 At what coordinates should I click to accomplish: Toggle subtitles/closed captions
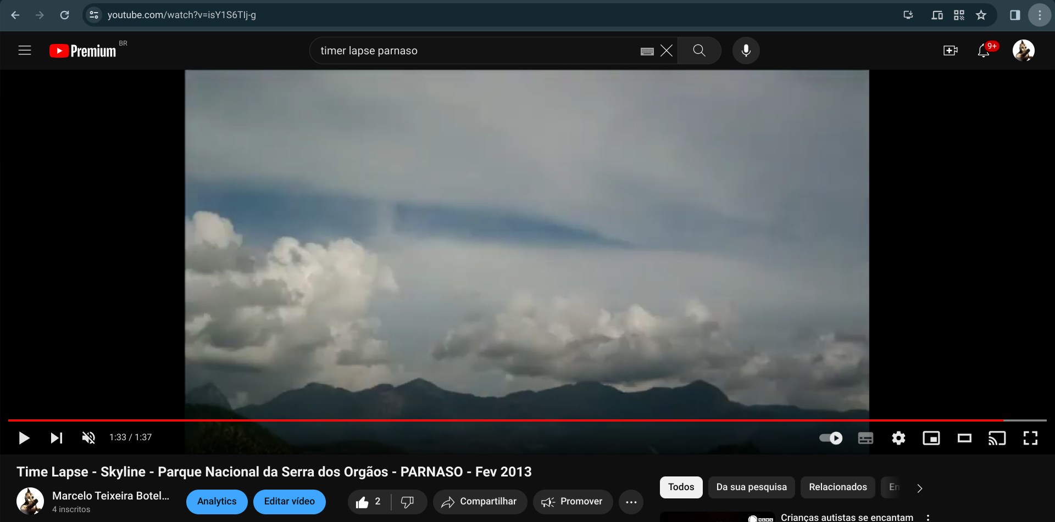coord(865,438)
